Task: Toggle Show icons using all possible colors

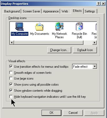Action: 11,85
